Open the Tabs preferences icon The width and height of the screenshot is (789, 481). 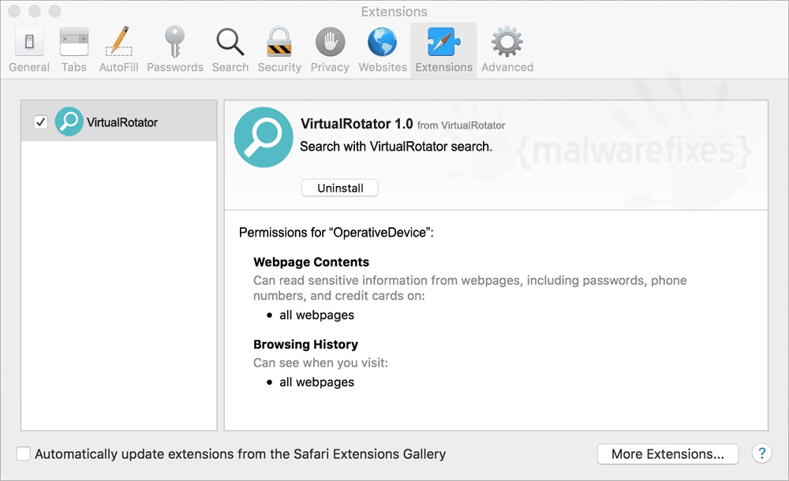(74, 42)
